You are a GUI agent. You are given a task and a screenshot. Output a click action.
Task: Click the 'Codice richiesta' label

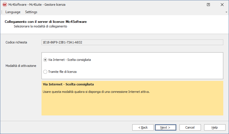pyautogui.click(x=16, y=42)
